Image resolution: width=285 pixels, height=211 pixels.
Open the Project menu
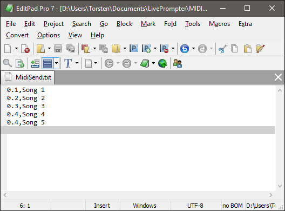pyautogui.click(x=53, y=24)
